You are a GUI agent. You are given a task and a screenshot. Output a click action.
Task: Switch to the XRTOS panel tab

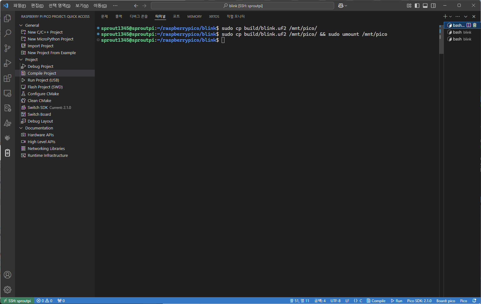click(x=214, y=16)
